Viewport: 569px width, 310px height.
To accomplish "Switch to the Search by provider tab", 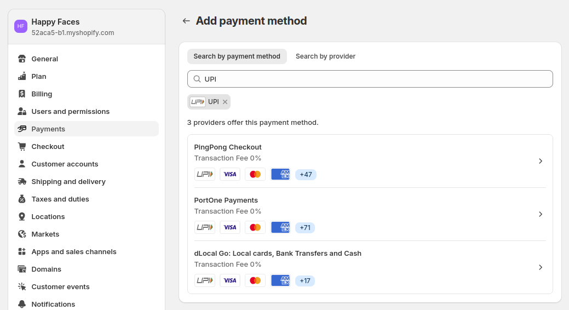I will pyautogui.click(x=325, y=56).
